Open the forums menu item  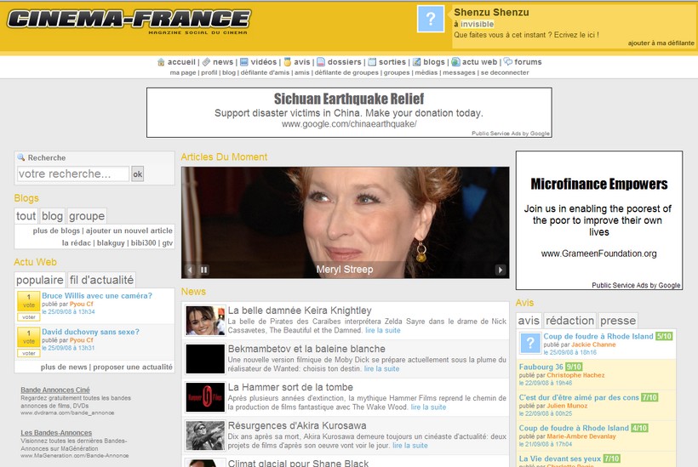528,62
